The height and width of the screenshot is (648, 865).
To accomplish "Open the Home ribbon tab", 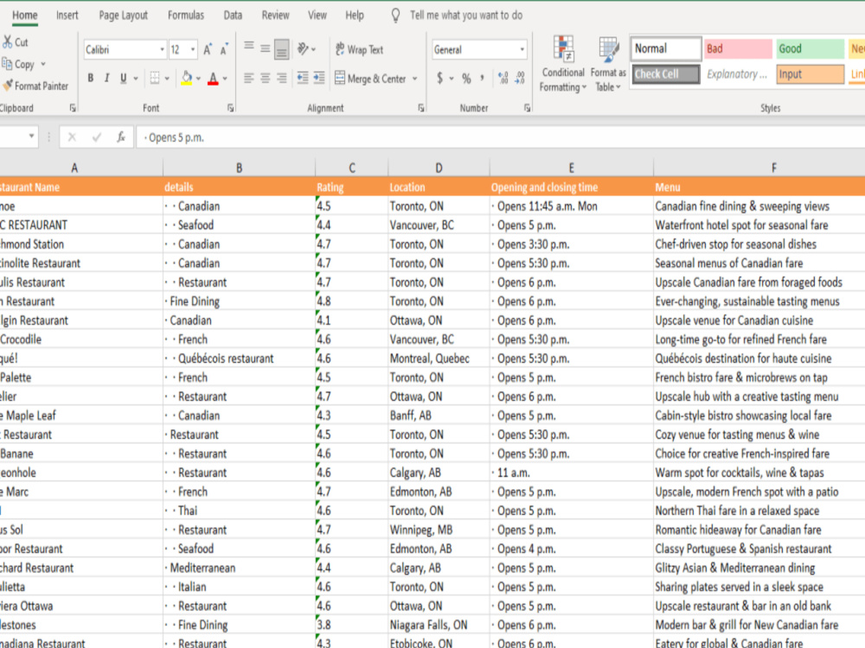I will click(25, 16).
